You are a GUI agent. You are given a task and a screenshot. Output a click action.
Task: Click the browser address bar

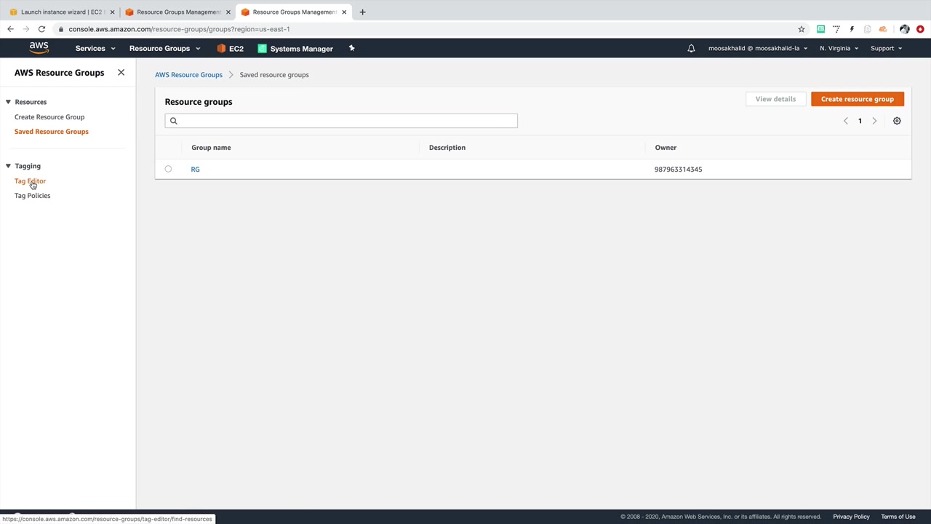(429, 29)
